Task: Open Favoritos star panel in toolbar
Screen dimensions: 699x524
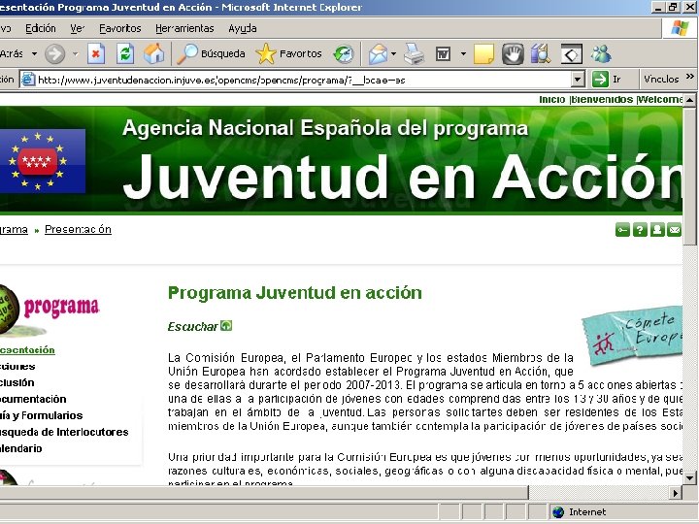Action: [289, 54]
